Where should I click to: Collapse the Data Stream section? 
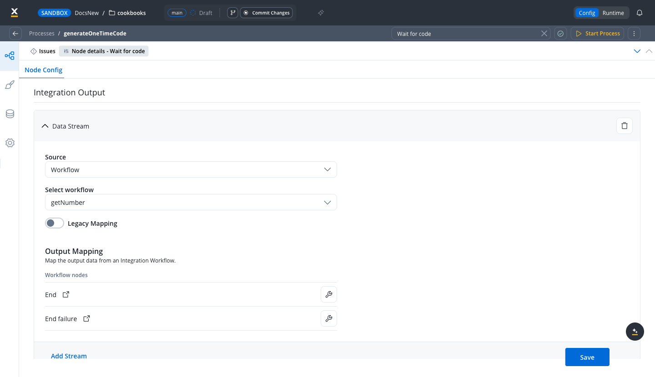coord(45,126)
